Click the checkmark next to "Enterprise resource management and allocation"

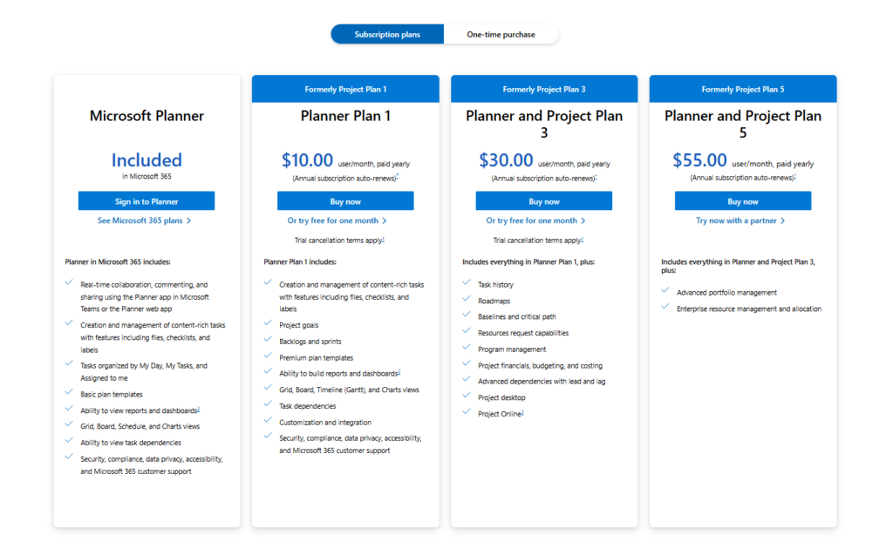point(665,308)
